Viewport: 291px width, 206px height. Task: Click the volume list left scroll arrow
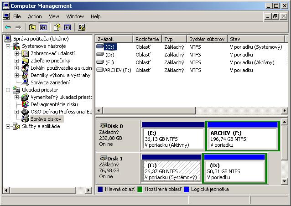tap(99, 111)
